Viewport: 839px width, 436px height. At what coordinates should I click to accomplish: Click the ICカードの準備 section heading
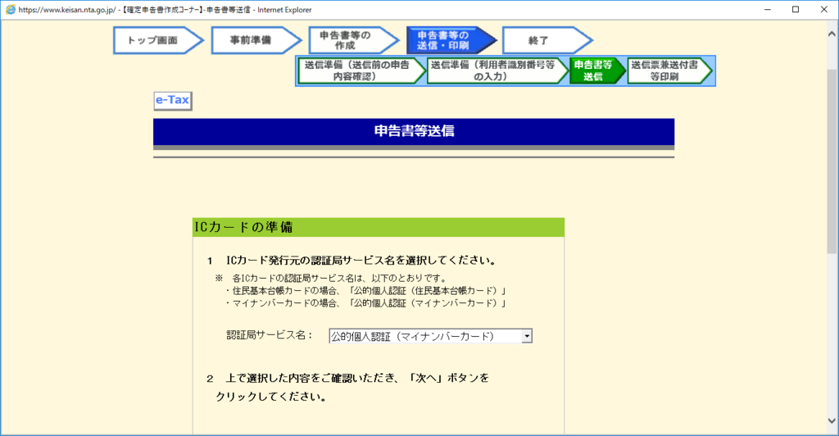pos(379,227)
